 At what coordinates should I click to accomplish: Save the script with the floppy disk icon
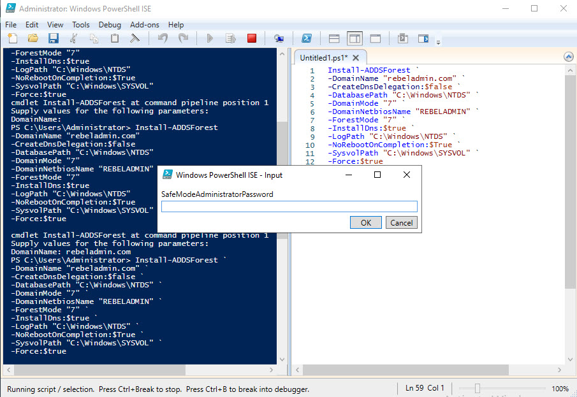[x=54, y=38]
